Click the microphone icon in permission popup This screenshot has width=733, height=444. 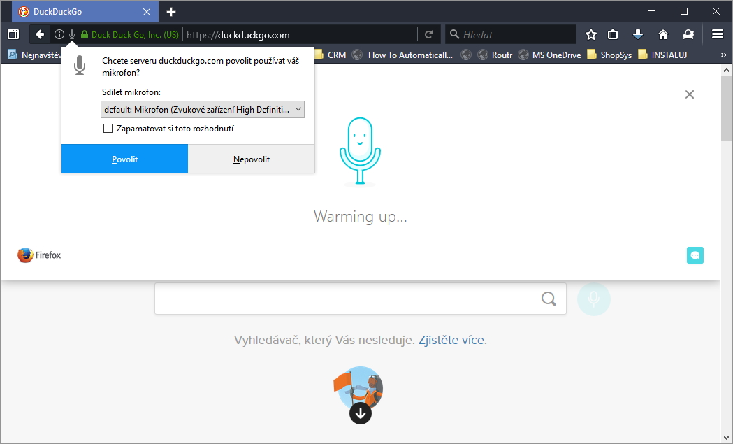point(80,65)
